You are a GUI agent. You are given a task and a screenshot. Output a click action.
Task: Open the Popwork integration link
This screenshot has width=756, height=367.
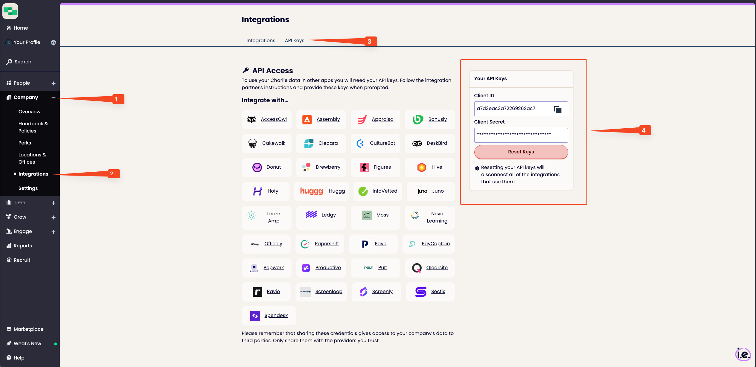[x=274, y=267]
